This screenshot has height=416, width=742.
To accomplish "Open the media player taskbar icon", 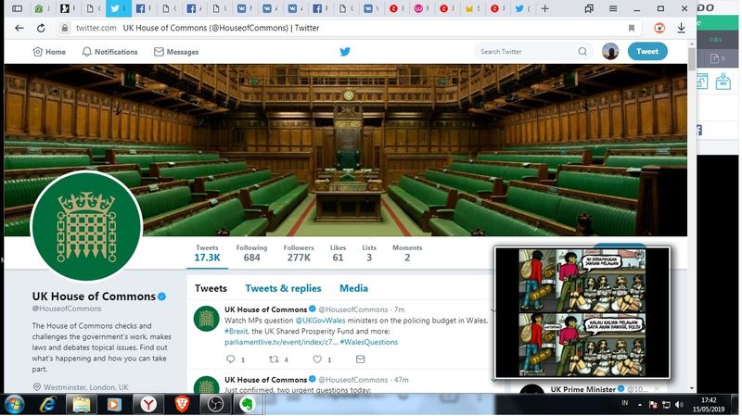I will (113, 405).
